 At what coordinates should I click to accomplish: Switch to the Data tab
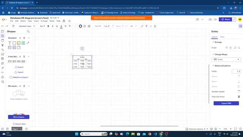pos(222,37)
